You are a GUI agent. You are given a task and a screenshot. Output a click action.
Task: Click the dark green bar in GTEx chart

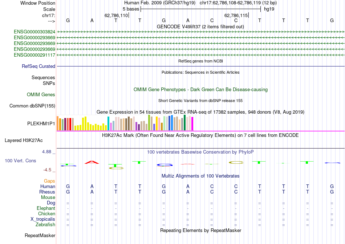185,123
